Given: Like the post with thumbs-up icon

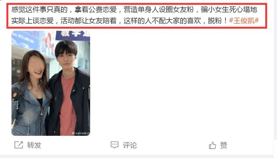Looking at the screenshot, I should tap(212, 145).
